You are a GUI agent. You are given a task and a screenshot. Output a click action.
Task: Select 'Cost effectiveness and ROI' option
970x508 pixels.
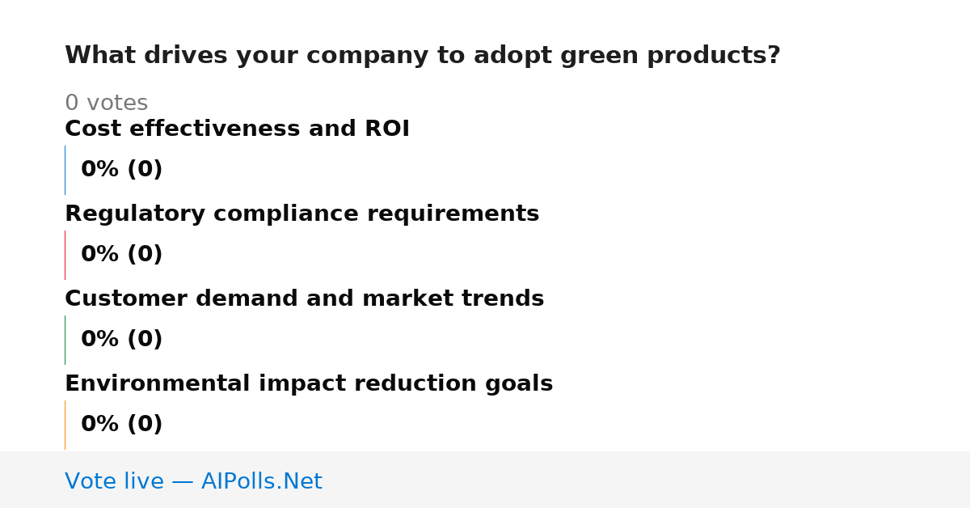coord(237,129)
